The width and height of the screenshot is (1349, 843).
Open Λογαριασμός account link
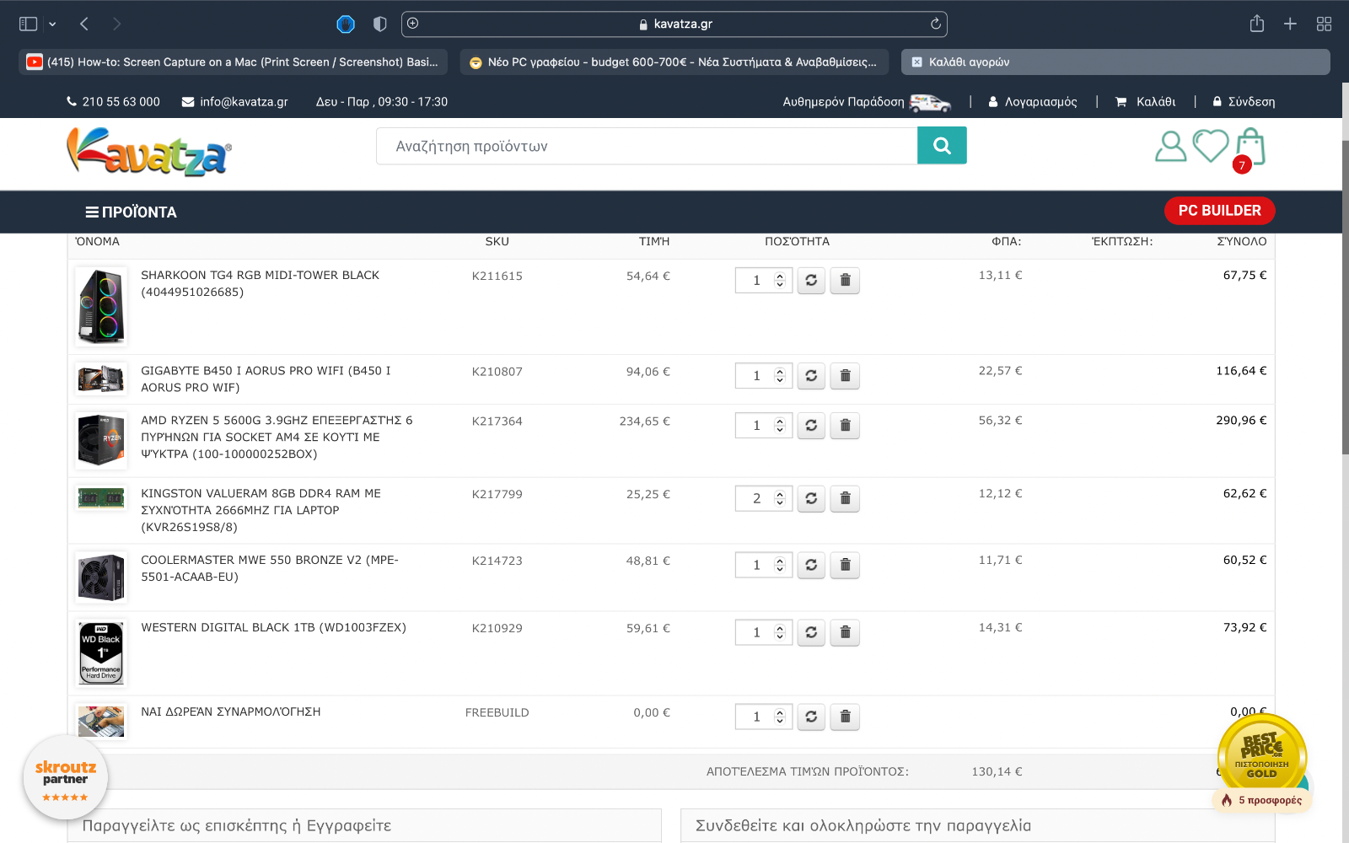1032,102
